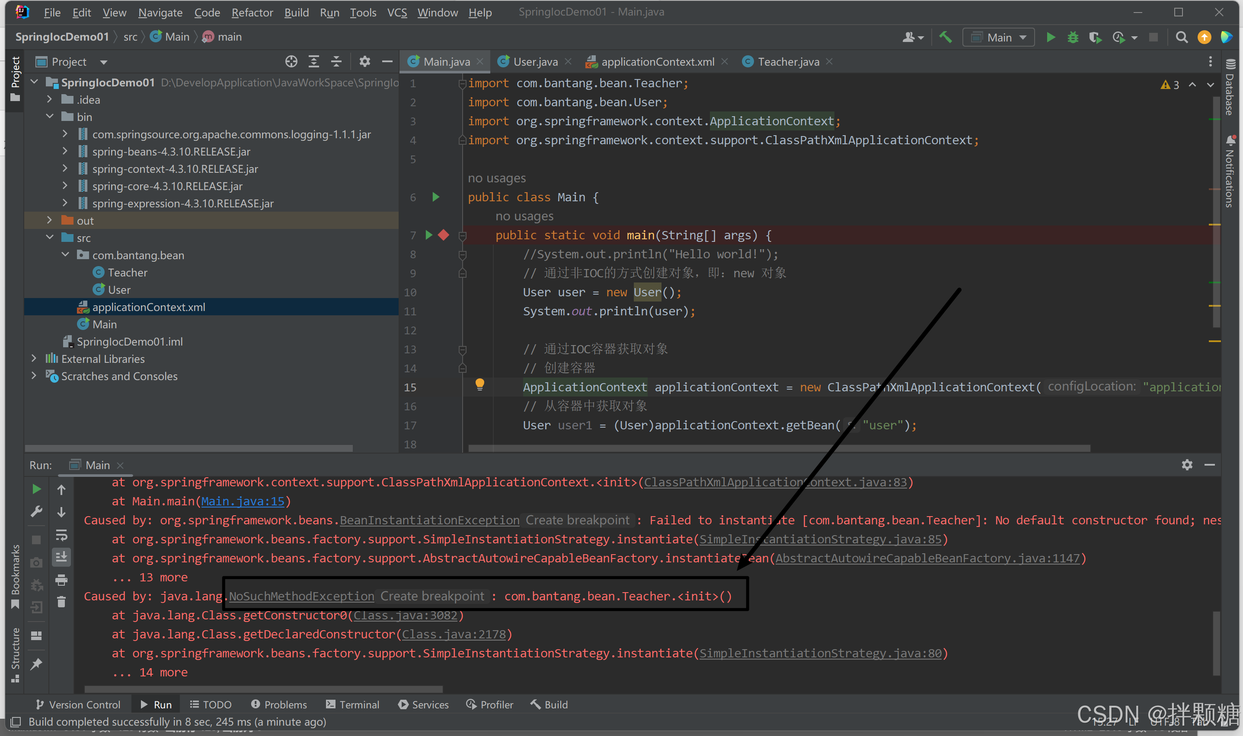The height and width of the screenshot is (736, 1243).
Task: Open the Refactor menu
Action: [x=252, y=13]
